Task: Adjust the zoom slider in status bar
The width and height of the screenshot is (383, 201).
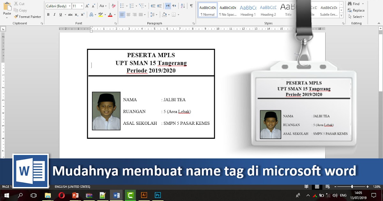Action: coord(352,187)
